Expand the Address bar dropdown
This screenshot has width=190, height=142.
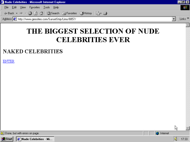tap(174, 19)
